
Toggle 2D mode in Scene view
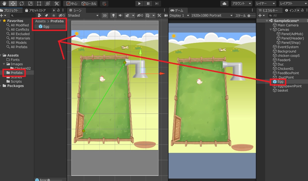(104, 15)
